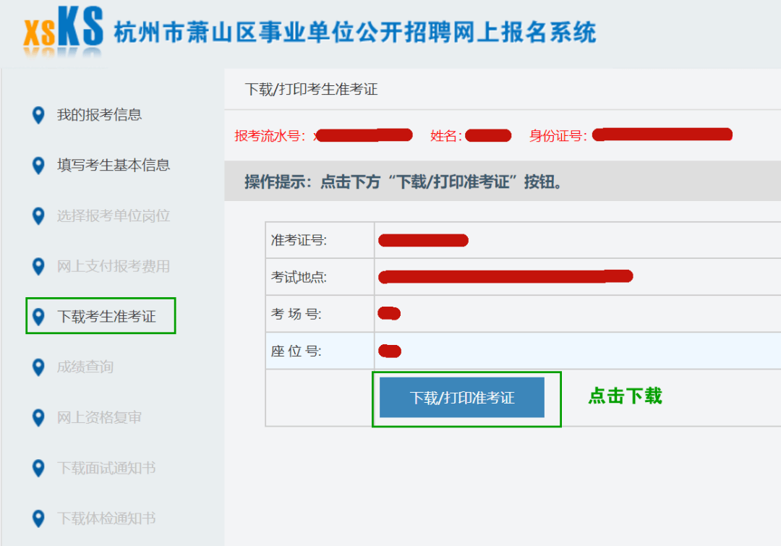Click the 操作提示 instruction text
Screen dimensions: 781x546
tap(403, 182)
